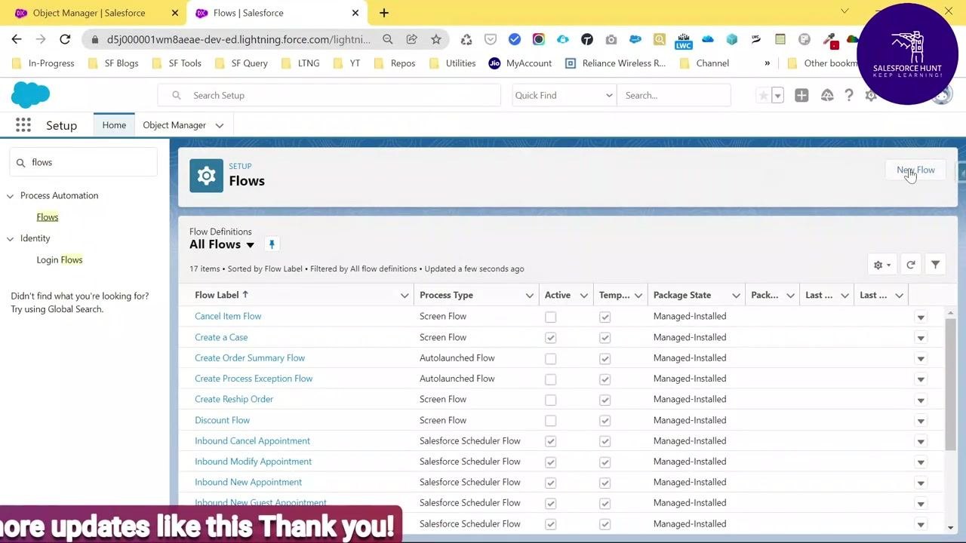Viewport: 966px width, 543px height.
Task: Open Trailhead guidance icon
Action: click(x=827, y=95)
